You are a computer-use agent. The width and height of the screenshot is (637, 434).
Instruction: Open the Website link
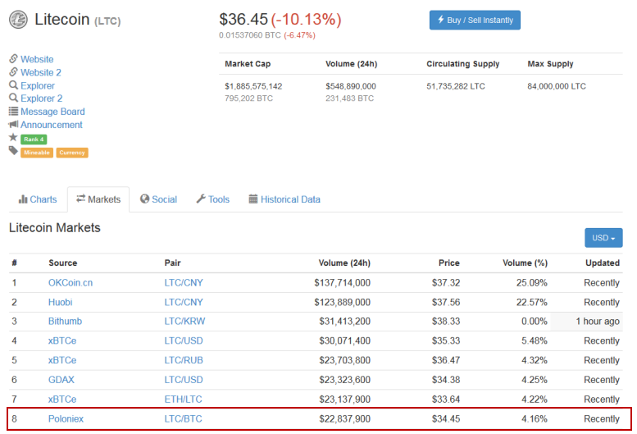pyautogui.click(x=37, y=59)
